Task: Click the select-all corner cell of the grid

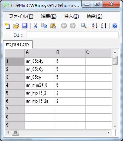Action: (x=15, y=53)
